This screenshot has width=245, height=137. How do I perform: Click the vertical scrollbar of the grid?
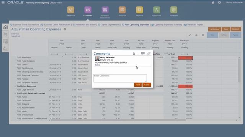point(239,70)
